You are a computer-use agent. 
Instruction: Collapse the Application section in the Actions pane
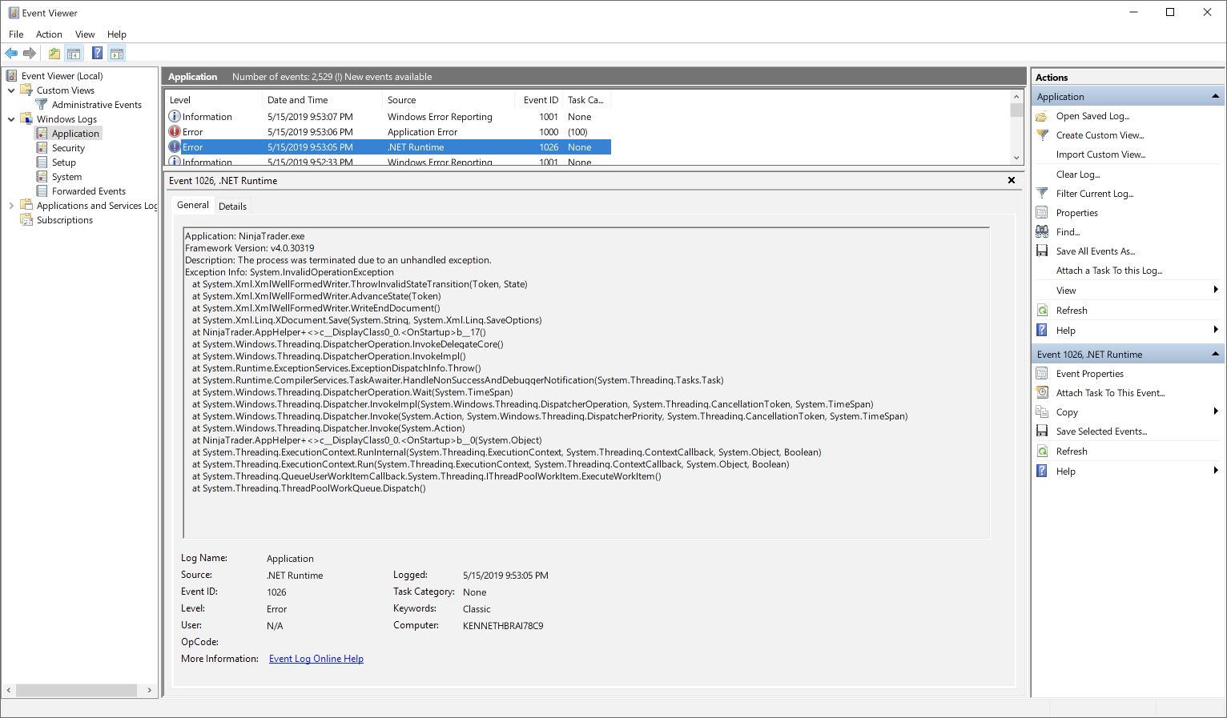[x=1215, y=97]
